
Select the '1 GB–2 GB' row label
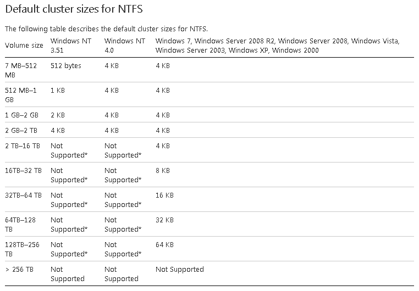pos(21,115)
